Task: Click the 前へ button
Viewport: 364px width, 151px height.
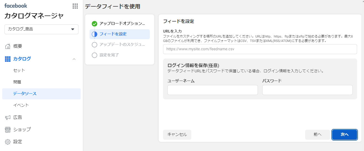Action: click(x=318, y=135)
